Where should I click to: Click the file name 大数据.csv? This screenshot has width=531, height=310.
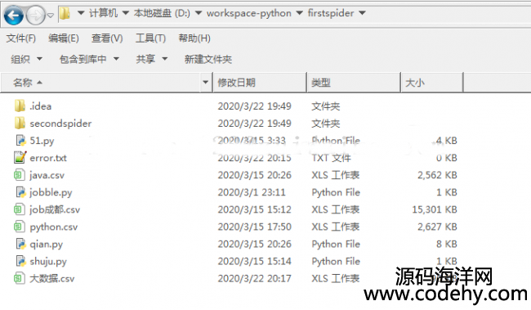coord(51,279)
